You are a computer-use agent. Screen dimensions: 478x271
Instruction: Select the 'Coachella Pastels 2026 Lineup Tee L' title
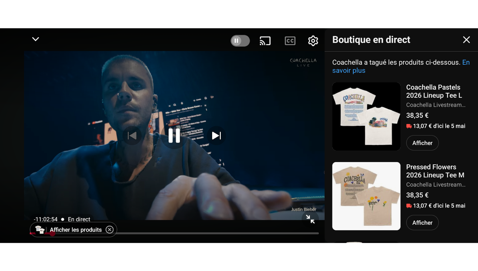point(434,91)
